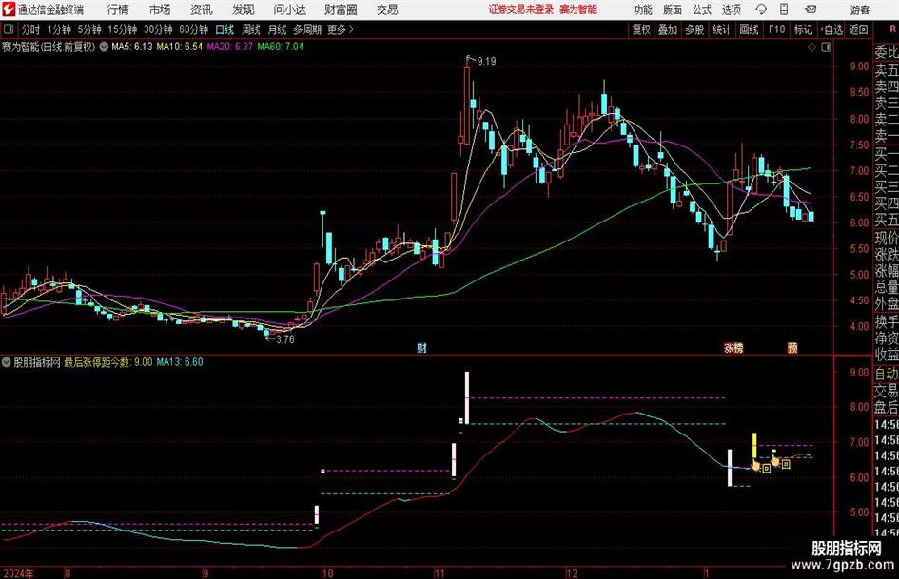Click the 返回 back button
The image size is (899, 579).
click(858, 29)
